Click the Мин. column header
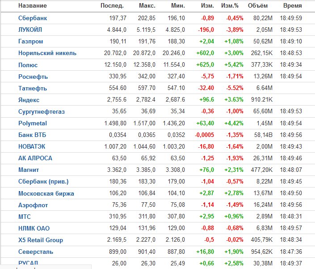Image resolution: width=315 pixels, height=269 pixels. click(x=178, y=6)
